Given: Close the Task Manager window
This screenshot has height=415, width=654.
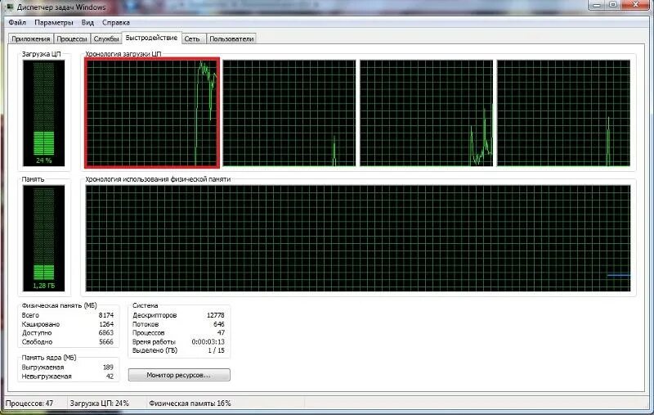Looking at the screenshot, I should (x=636, y=5).
